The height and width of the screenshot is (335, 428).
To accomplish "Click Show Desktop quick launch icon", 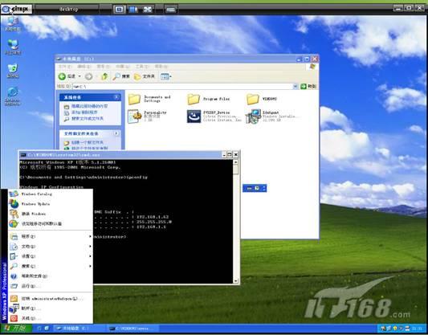I will click(47, 329).
